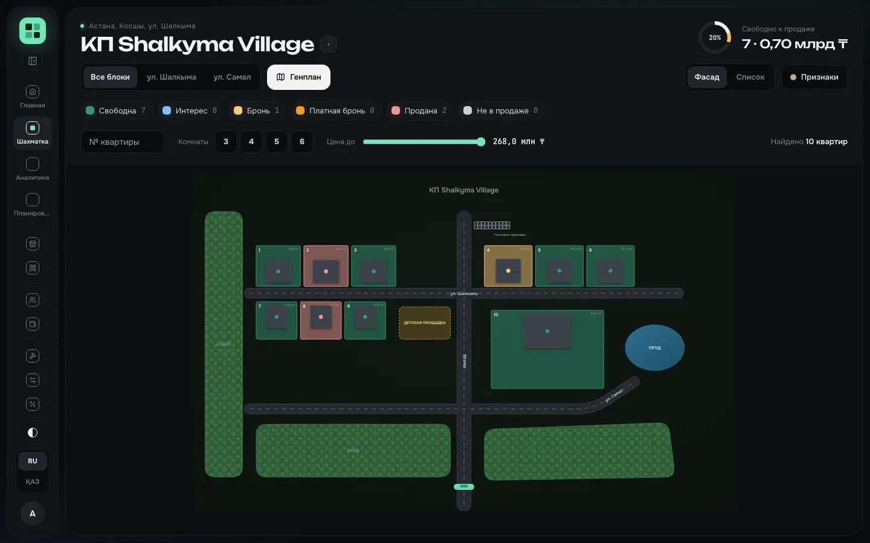Toggle the Свободна status filter
This screenshot has width=870, height=543.
click(x=115, y=110)
